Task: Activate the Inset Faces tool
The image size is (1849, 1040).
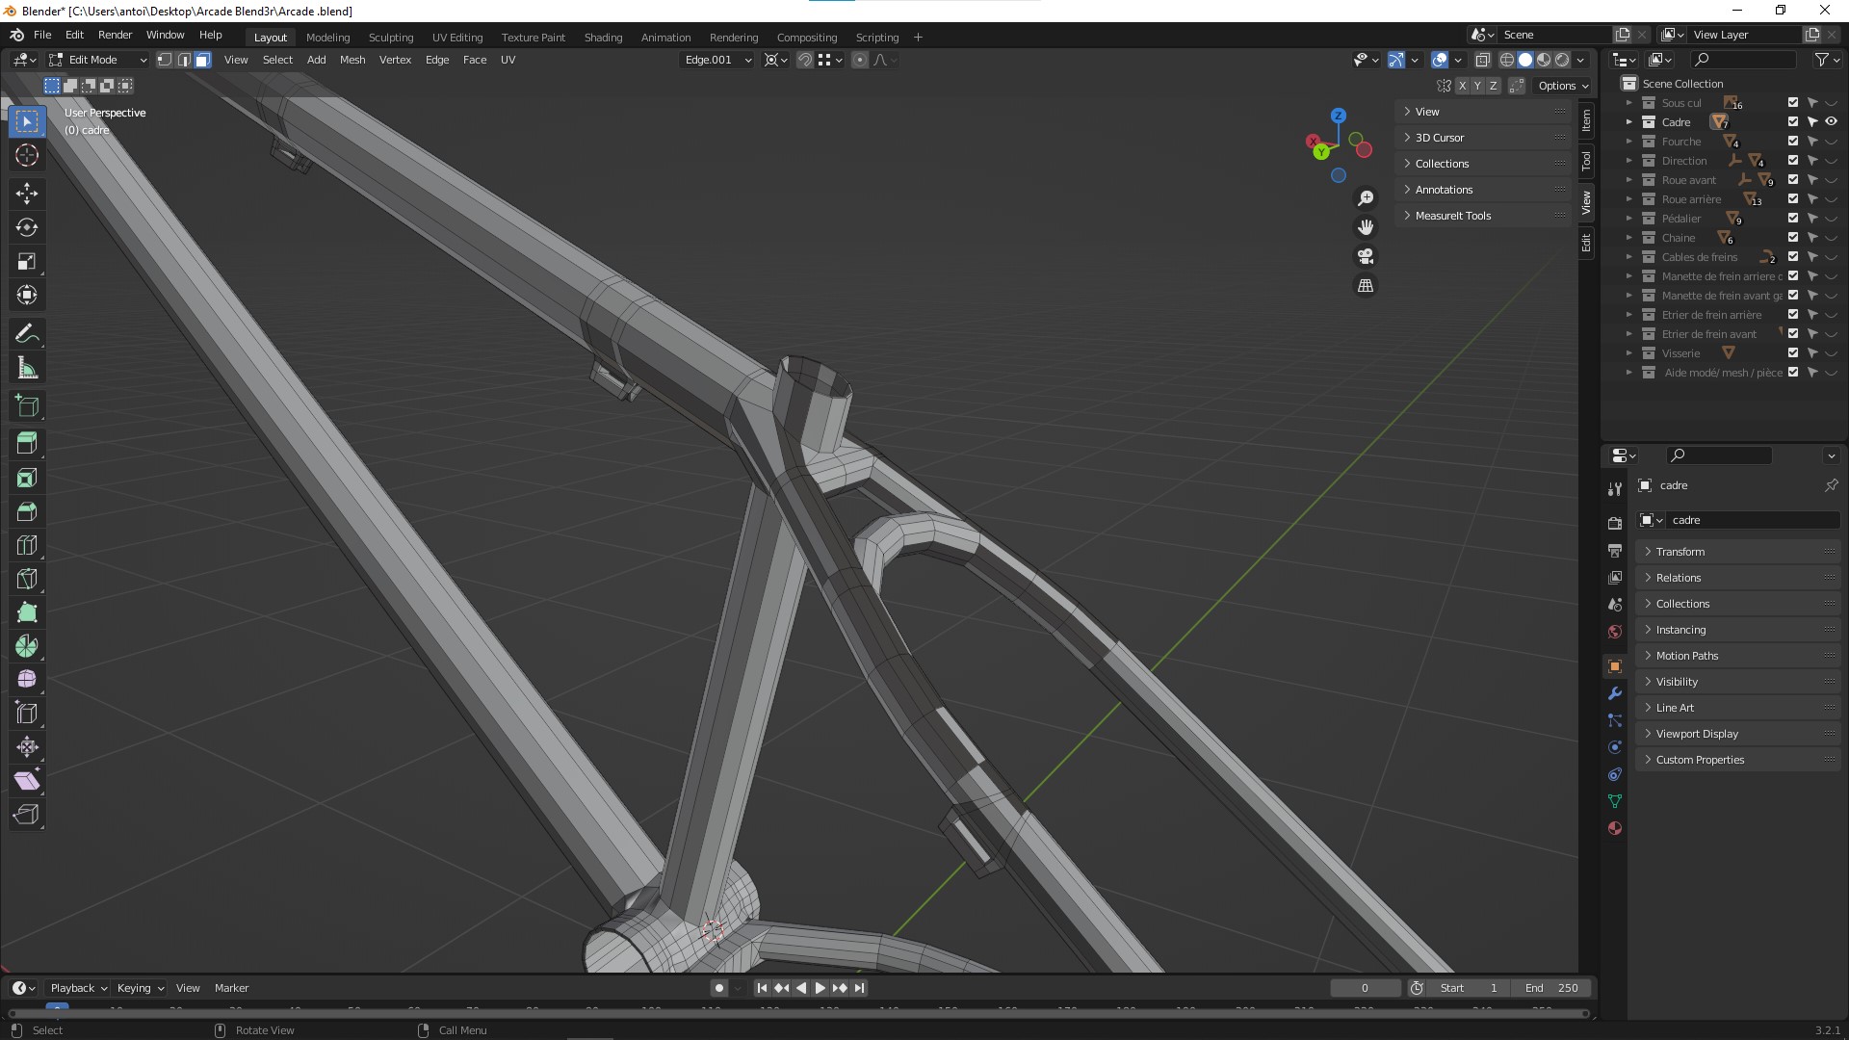Action: click(27, 478)
